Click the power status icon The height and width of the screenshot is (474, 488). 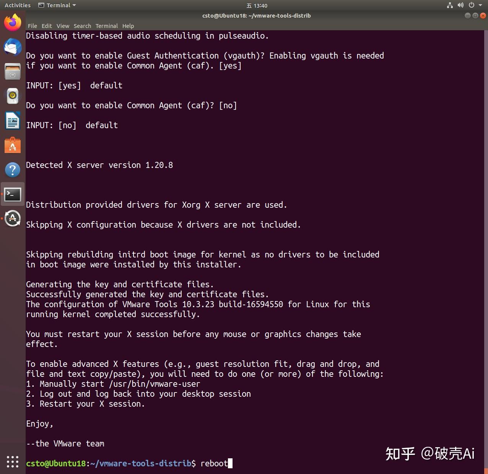pyautogui.click(x=471, y=5)
